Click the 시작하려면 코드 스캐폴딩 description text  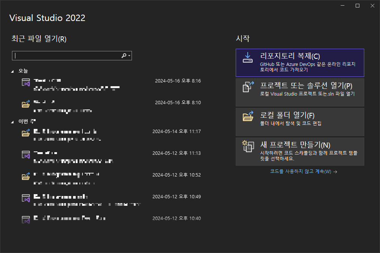point(308,156)
